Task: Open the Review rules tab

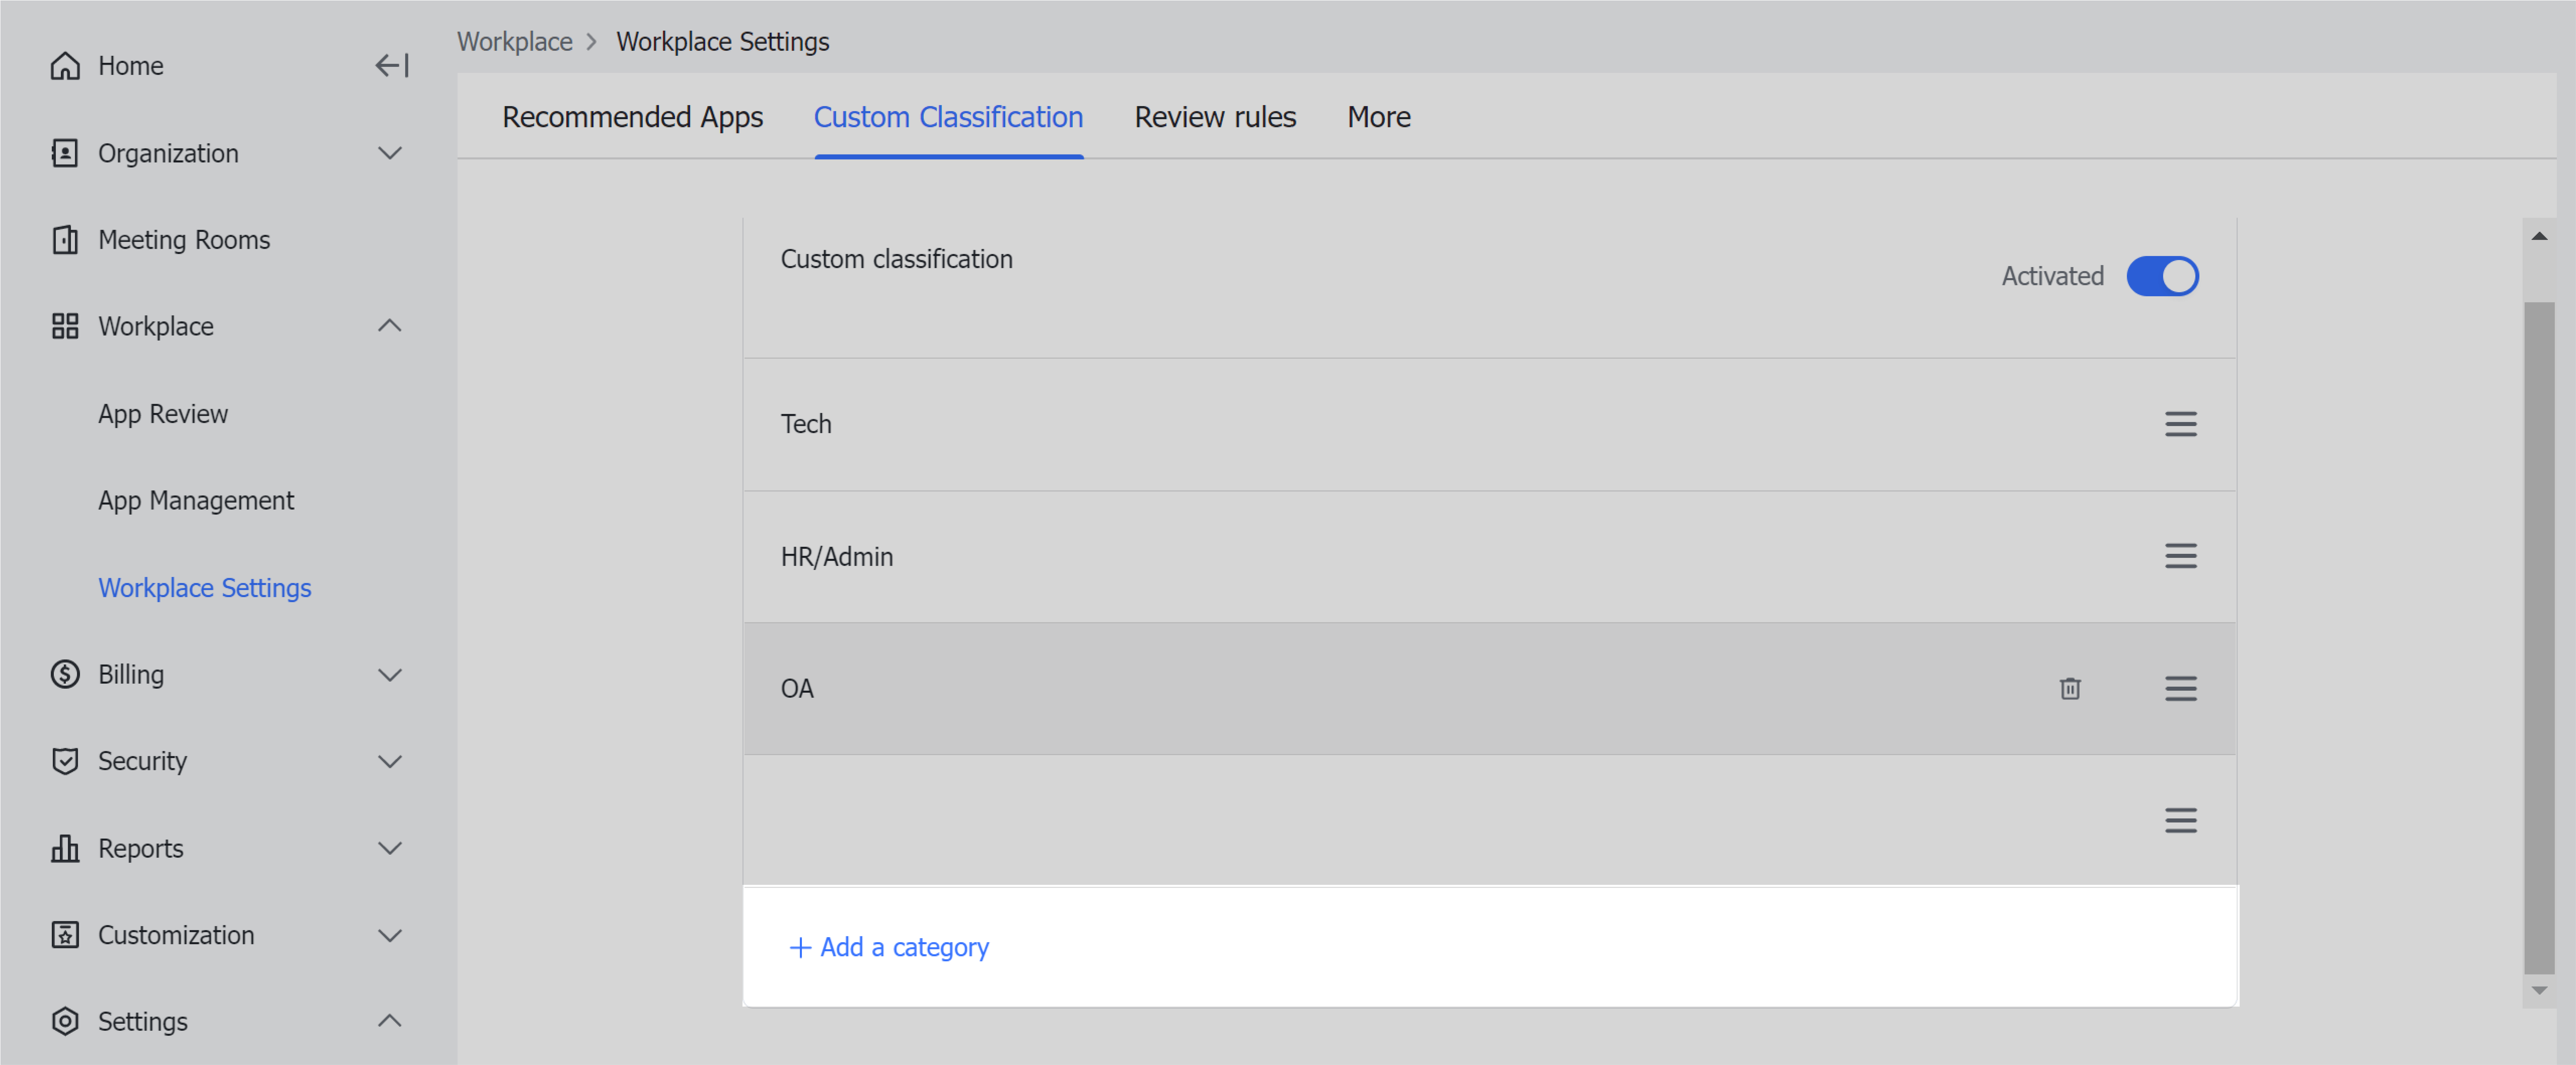Action: coord(1214,117)
